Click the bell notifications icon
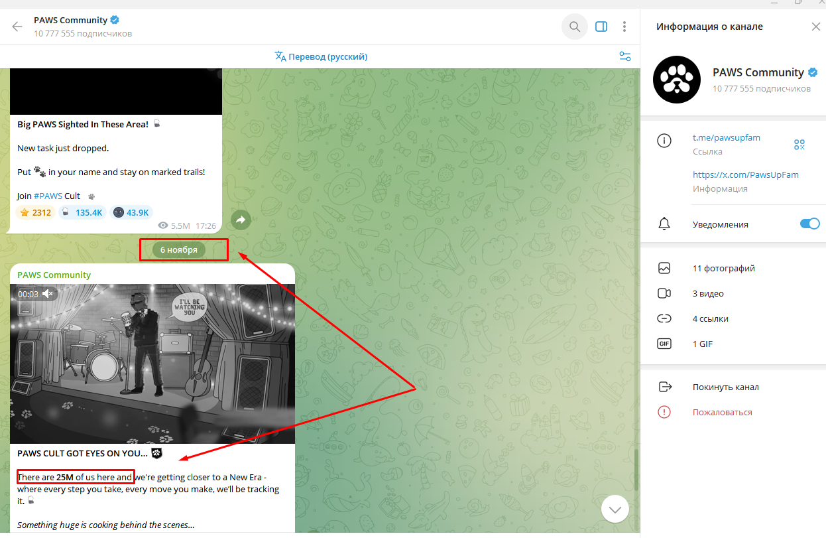This screenshot has width=826, height=538. tap(664, 224)
